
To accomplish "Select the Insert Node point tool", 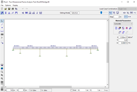I will pyautogui.click(x=2, y=28).
